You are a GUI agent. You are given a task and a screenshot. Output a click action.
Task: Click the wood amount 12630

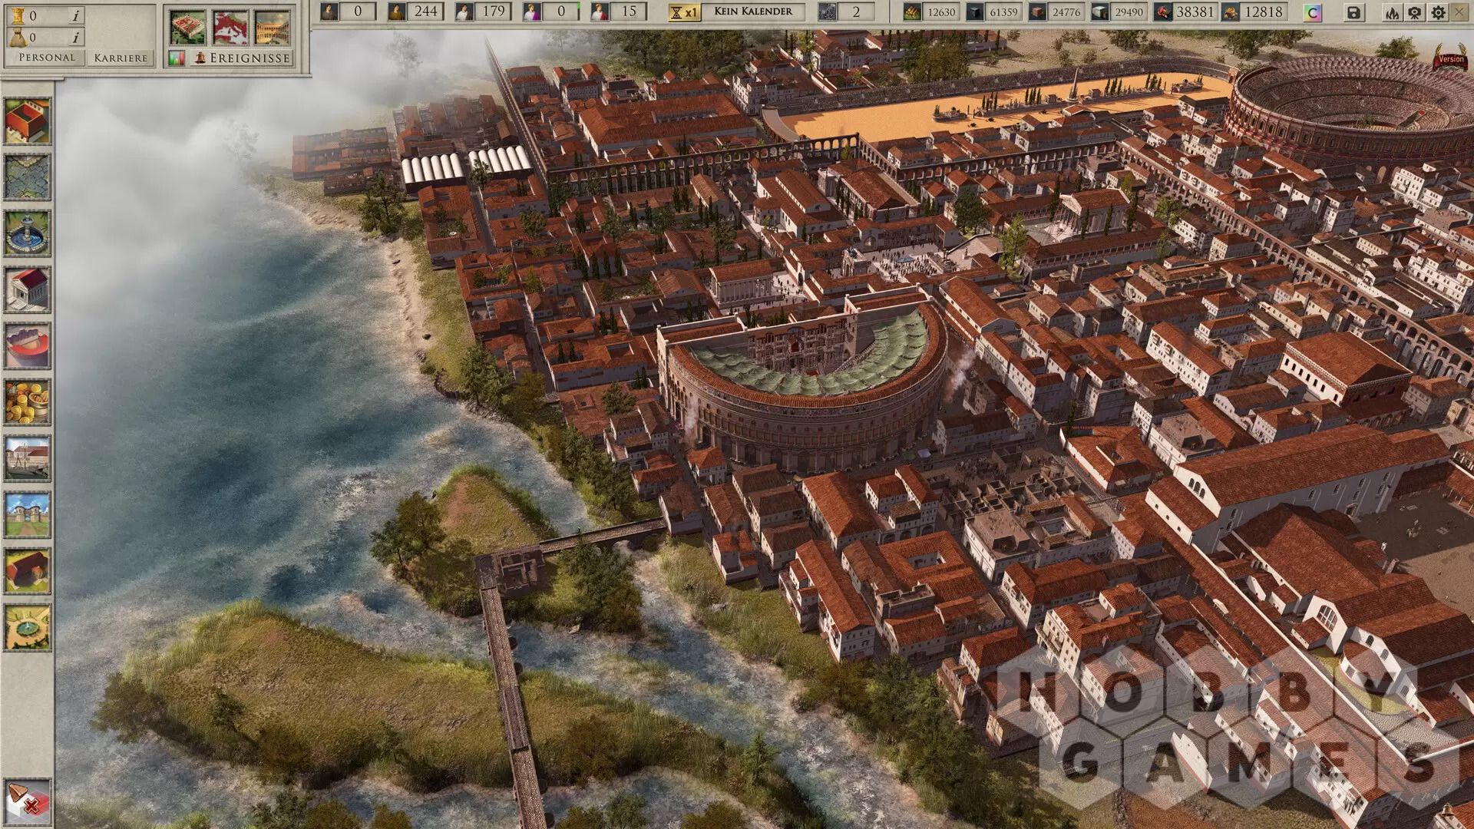click(941, 12)
